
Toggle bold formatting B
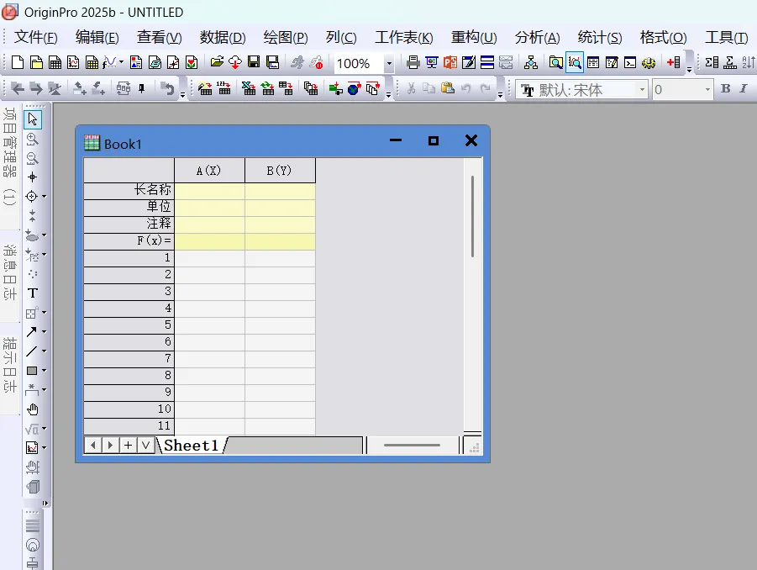click(x=725, y=88)
